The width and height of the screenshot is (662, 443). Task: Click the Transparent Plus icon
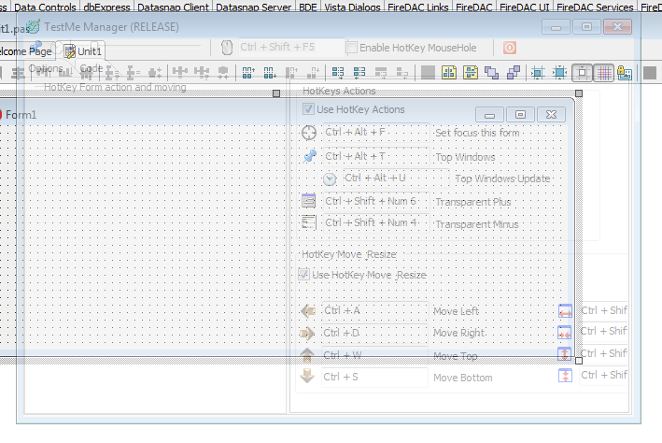[309, 201]
